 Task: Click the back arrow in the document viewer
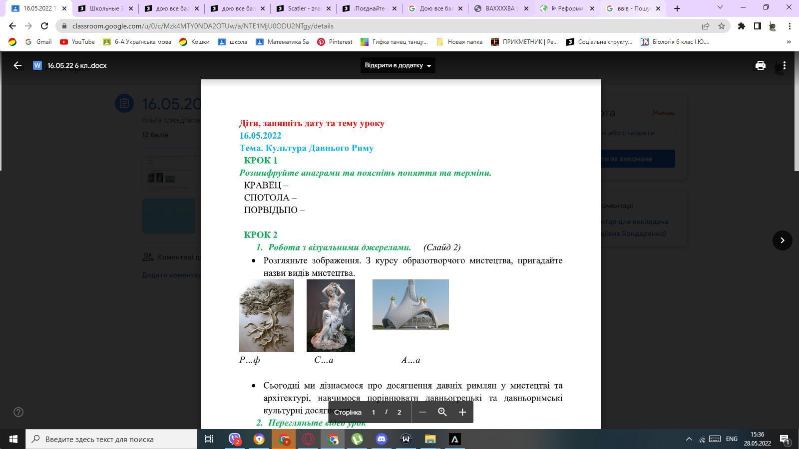coord(17,65)
